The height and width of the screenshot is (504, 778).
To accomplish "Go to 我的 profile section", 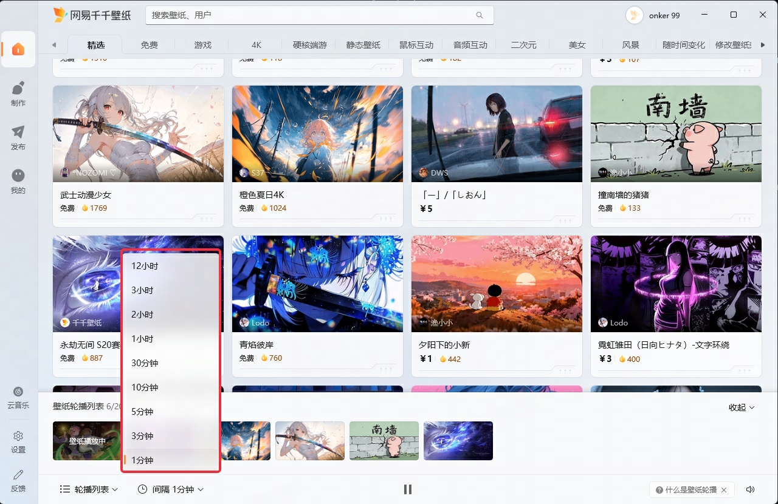I will point(18,181).
